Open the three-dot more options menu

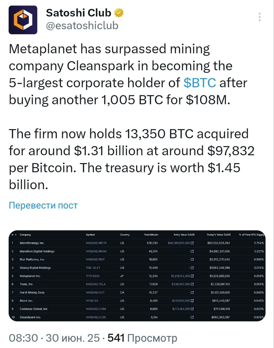[x=260, y=17]
